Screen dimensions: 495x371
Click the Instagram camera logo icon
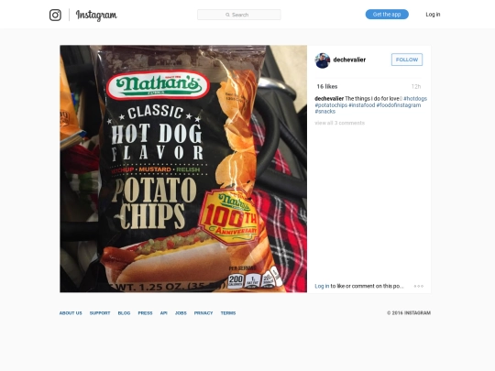pyautogui.click(x=55, y=15)
